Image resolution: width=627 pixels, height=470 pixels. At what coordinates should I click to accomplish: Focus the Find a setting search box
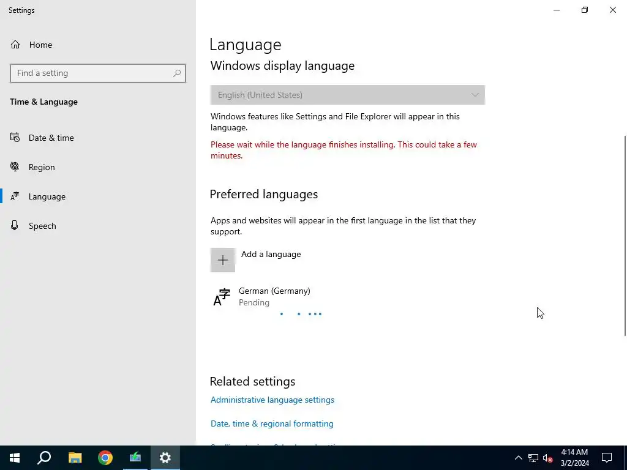(x=98, y=73)
